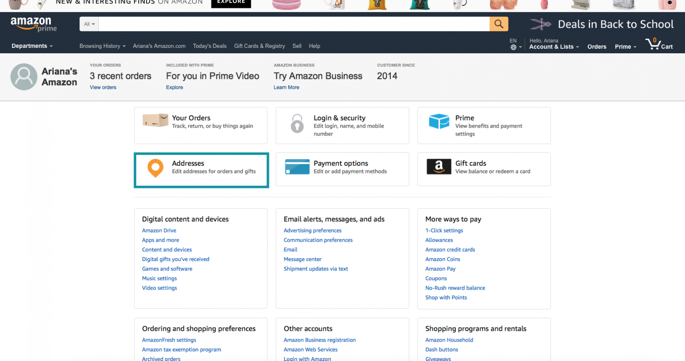Click the Payment options card icon
The image size is (685, 361).
click(x=297, y=167)
